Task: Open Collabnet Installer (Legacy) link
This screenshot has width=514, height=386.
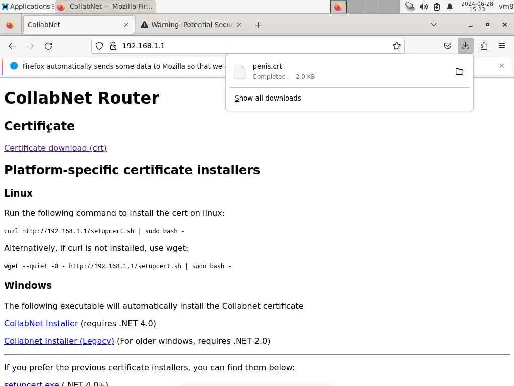Action: click(x=59, y=341)
